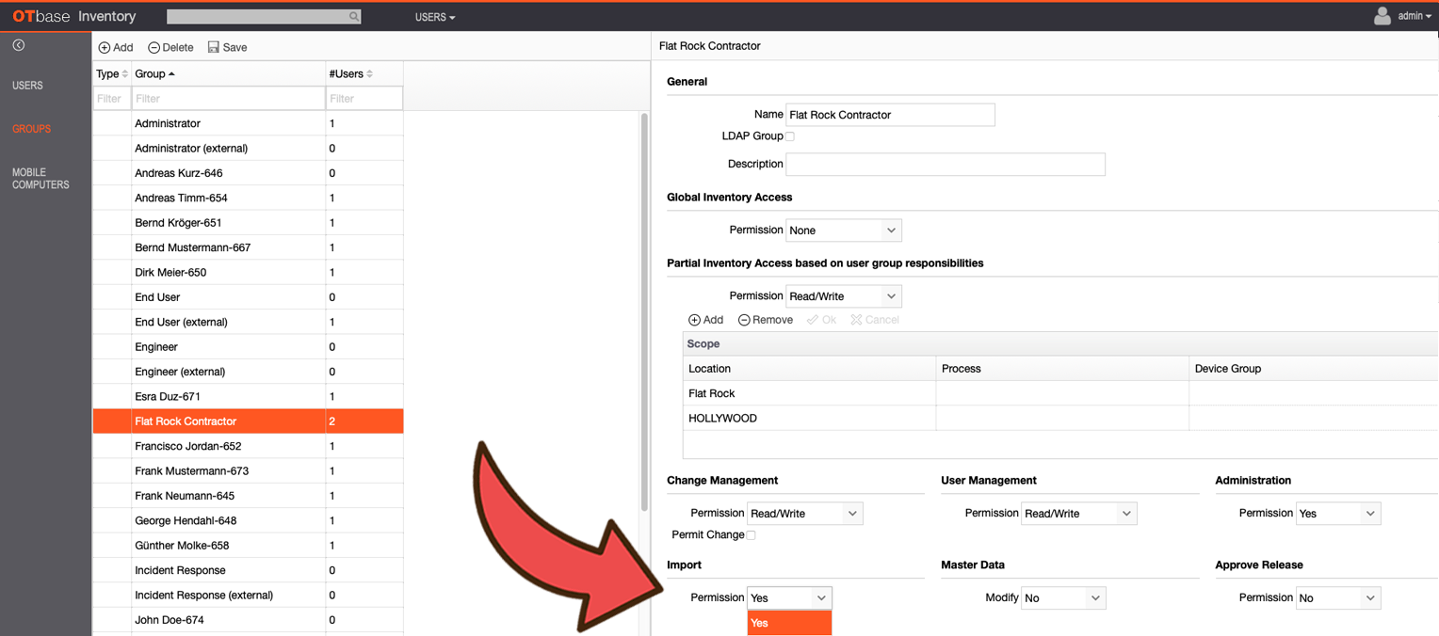The height and width of the screenshot is (636, 1439).
Task: Select MOBILE COMPUTERS in sidebar
Action: [x=40, y=179]
